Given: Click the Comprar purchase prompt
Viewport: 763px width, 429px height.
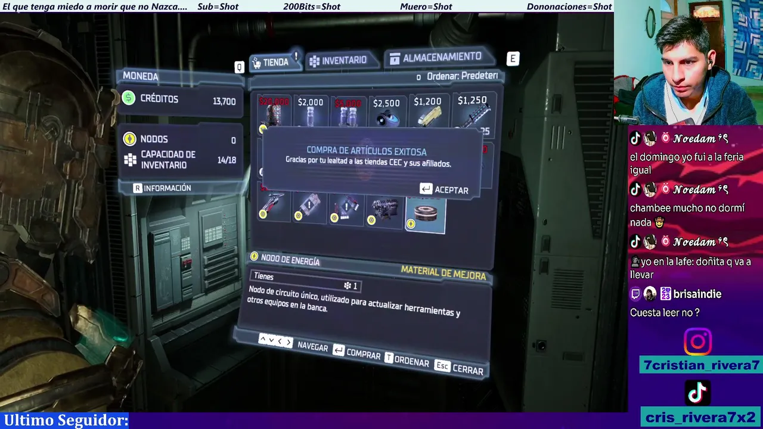Looking at the screenshot, I should click(356, 353).
